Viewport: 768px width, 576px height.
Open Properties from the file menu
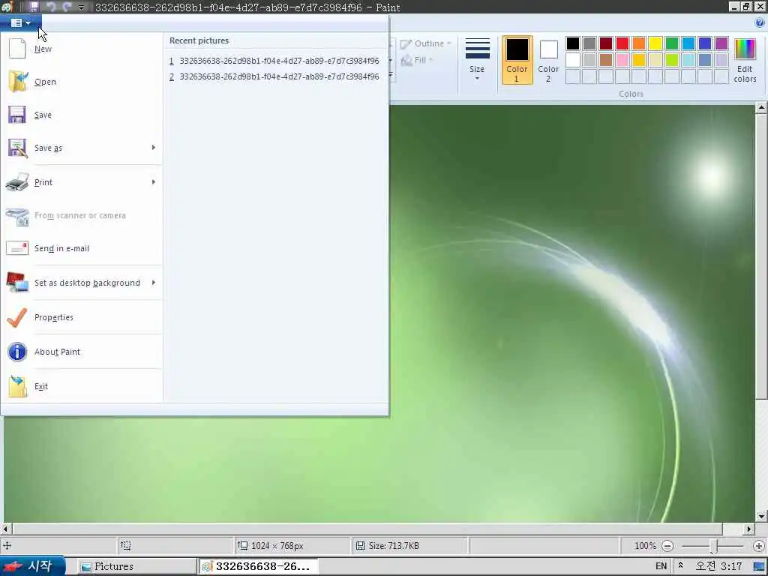point(82,317)
